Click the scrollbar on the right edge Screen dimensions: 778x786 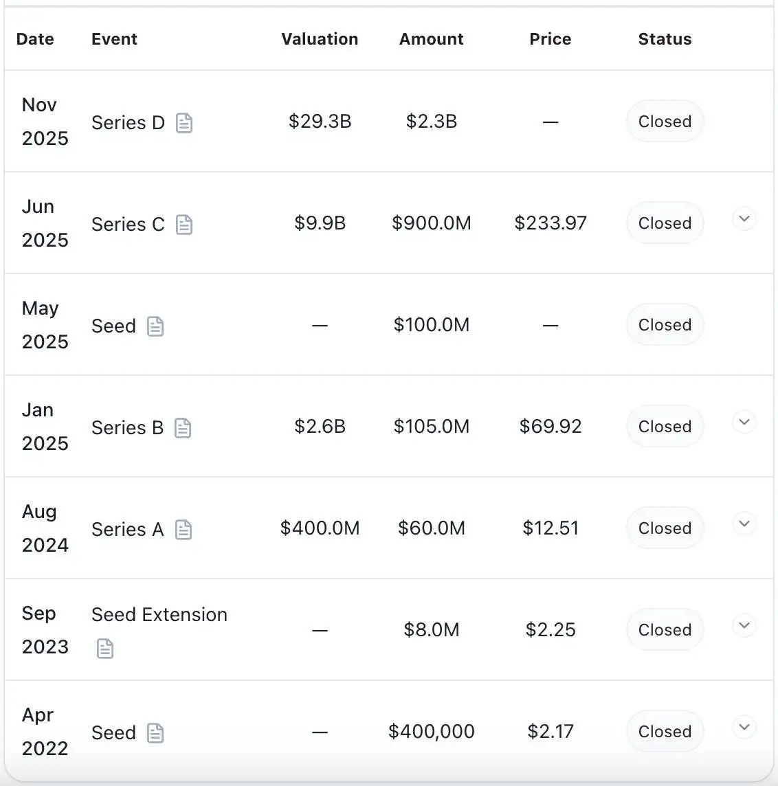775,392
